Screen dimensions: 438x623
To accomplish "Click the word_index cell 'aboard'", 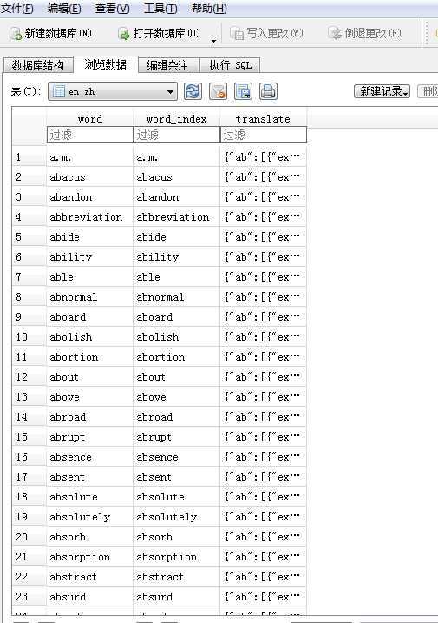I will [x=177, y=316].
